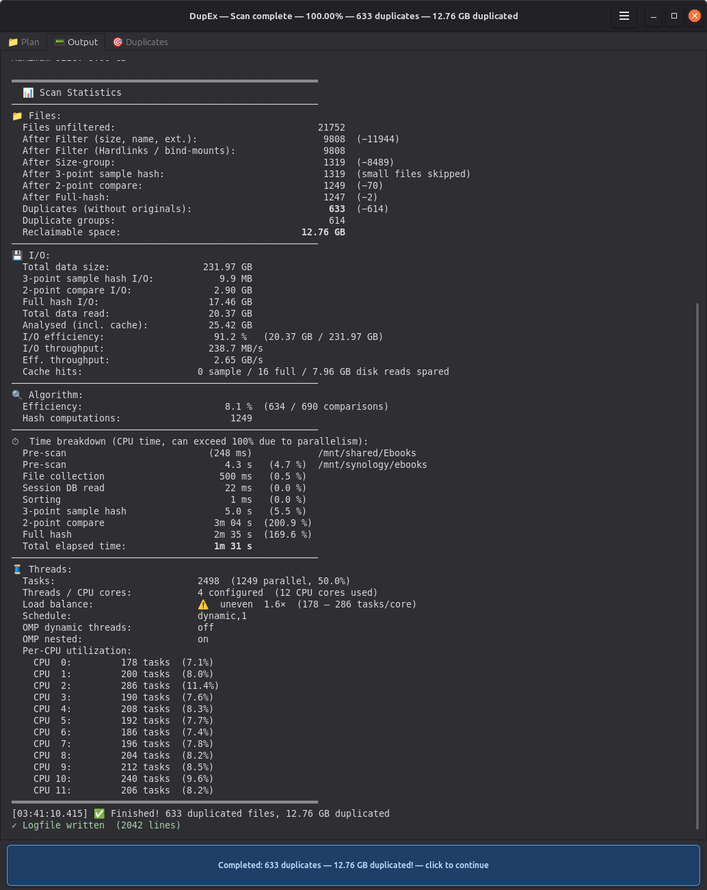The image size is (707, 890).
Task: Click the Files unfiltered count 21752
Action: click(x=332, y=127)
